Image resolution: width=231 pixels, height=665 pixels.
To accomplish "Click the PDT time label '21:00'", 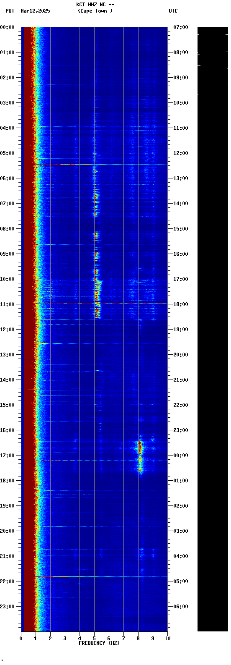I will coord(7,556).
